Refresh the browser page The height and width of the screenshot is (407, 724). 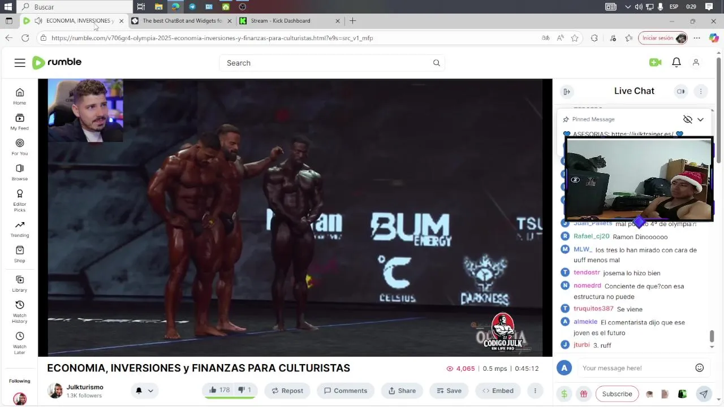tap(25, 38)
